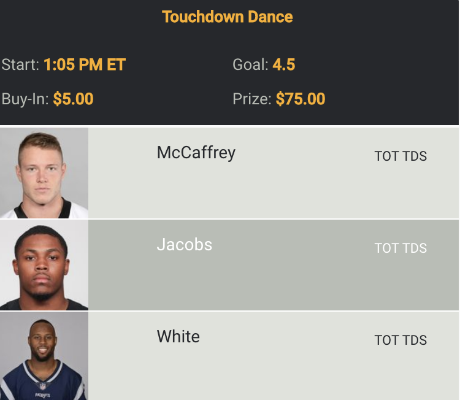Viewport: 460px width, 400px height.
Task: Click the Touchdown Dance contest title
Action: (x=227, y=17)
